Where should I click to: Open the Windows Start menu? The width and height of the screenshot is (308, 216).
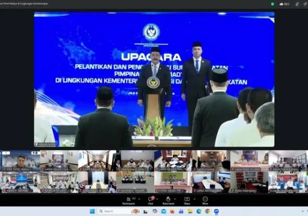point(92,211)
